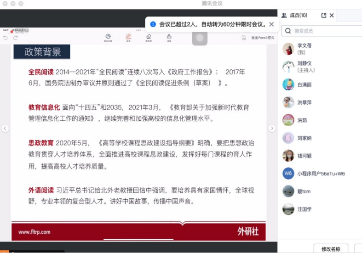Screen dimensions: 362x253
Task: Click the clear annotations icon
Action: coord(169,37)
